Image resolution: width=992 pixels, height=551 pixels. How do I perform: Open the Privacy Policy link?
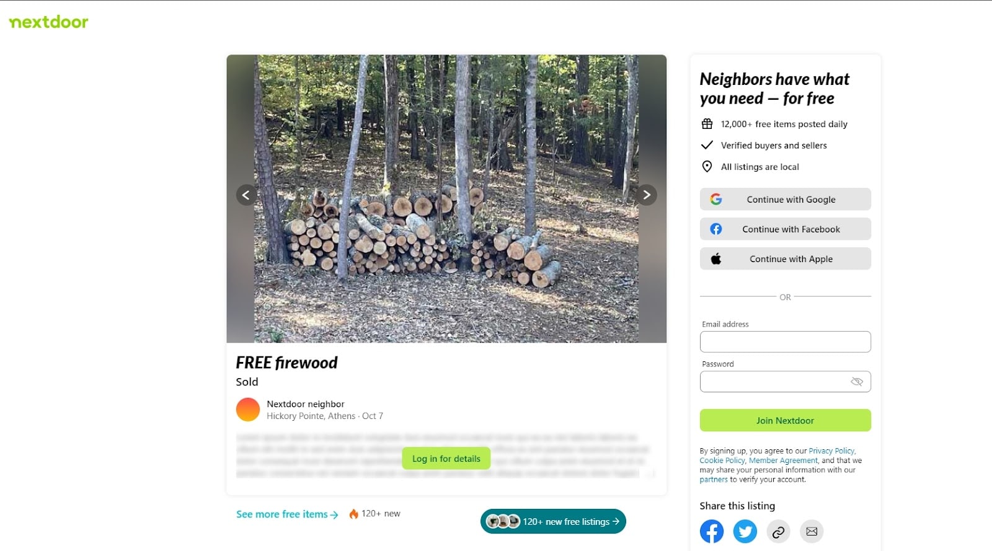[831, 451]
